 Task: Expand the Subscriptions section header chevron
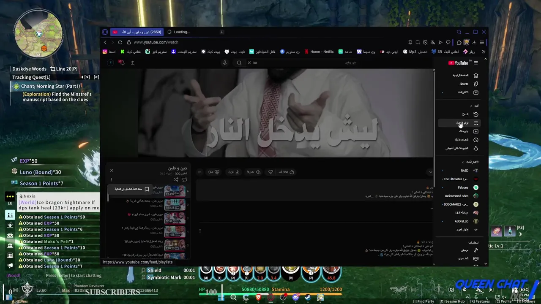click(463, 162)
